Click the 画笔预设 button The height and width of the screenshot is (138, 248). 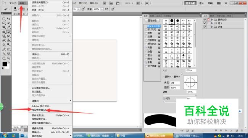tap(152, 20)
